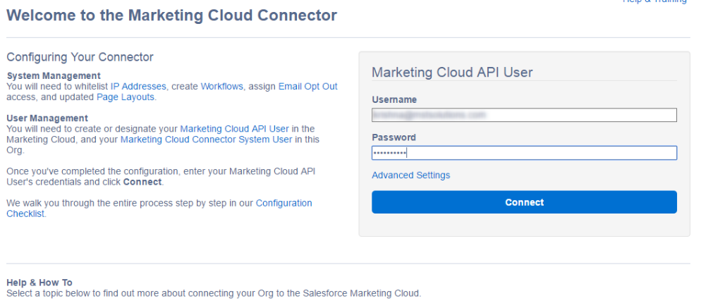Click the blue Connect button

[x=524, y=202]
